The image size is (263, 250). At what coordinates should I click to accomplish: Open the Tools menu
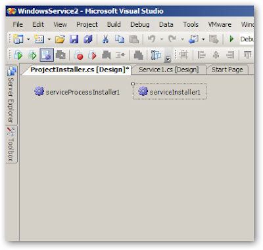point(191,24)
